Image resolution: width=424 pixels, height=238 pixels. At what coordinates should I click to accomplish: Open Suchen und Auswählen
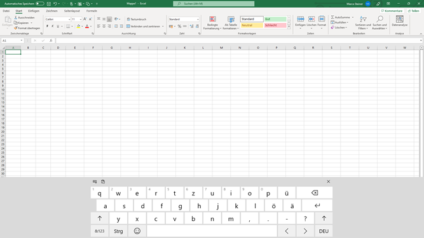(380, 23)
